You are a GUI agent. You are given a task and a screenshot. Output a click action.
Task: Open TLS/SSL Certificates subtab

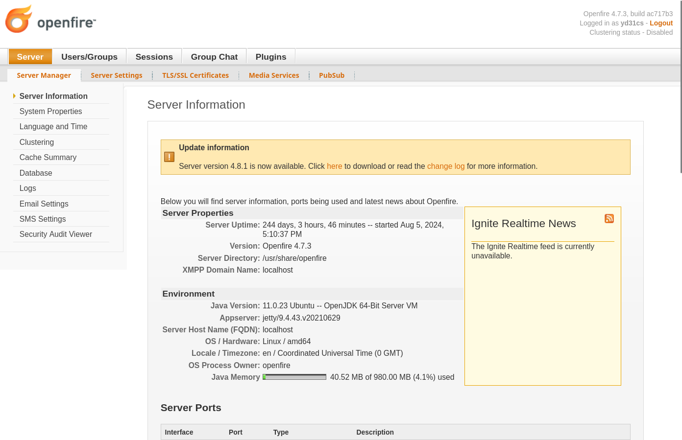point(195,75)
